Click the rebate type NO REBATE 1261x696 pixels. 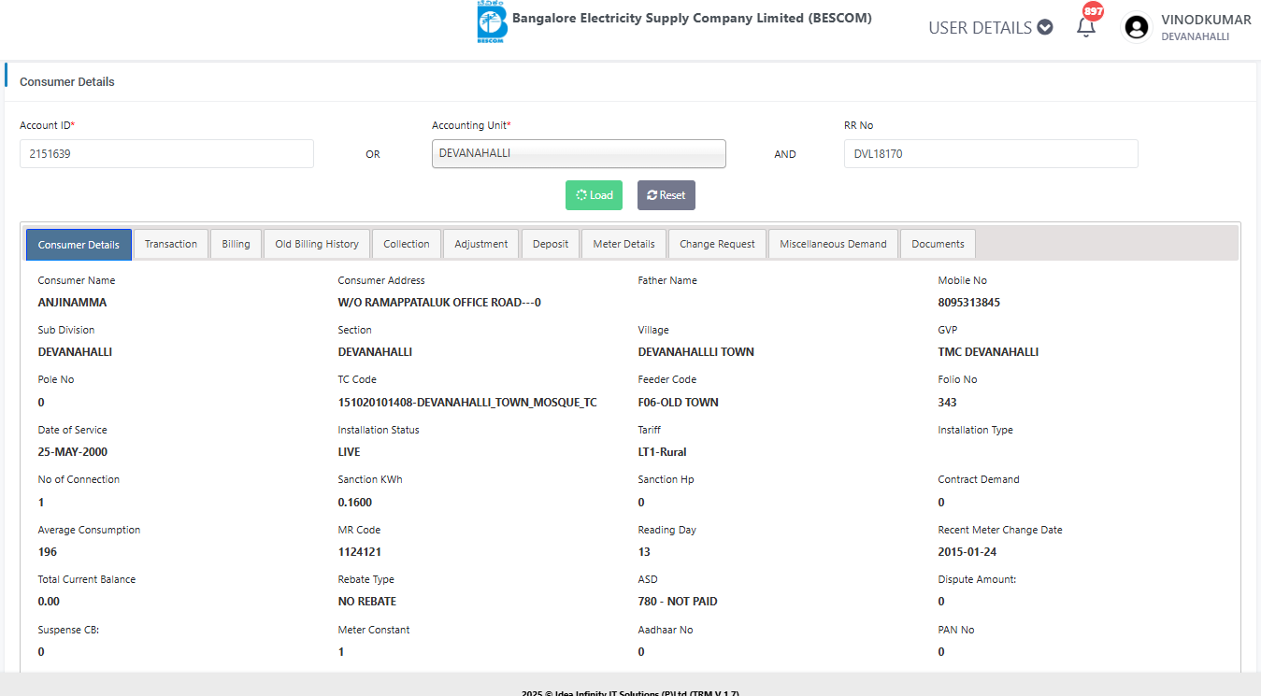click(367, 602)
